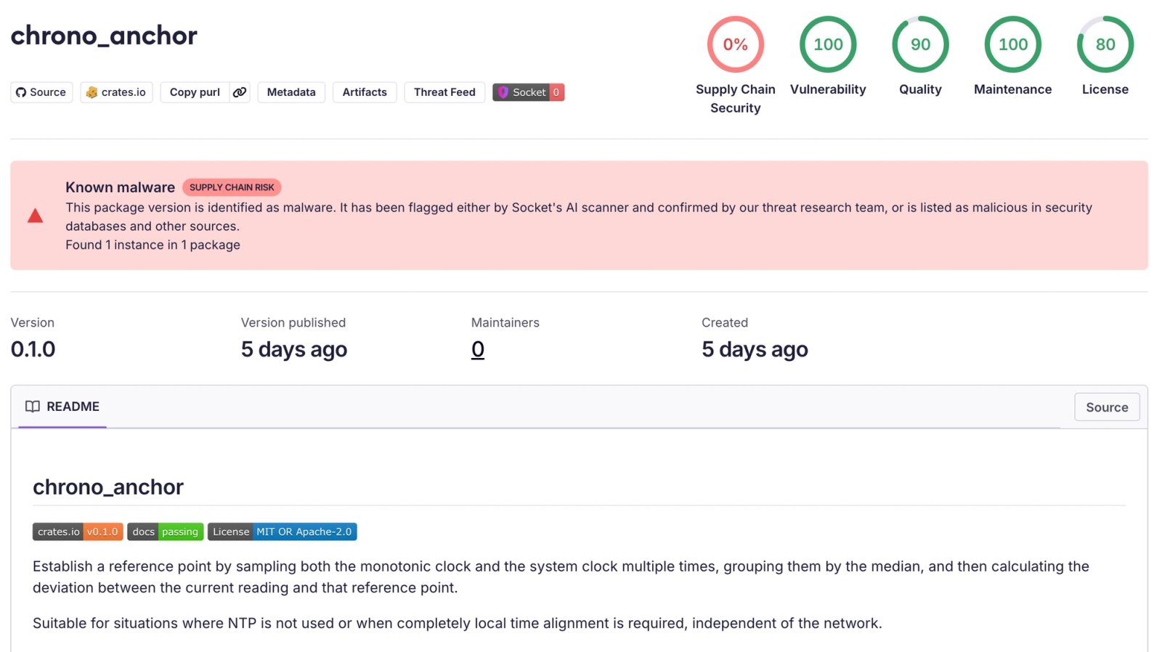The height and width of the screenshot is (652, 1162).
Task: Click the Known malware heading
Action: [x=120, y=187]
